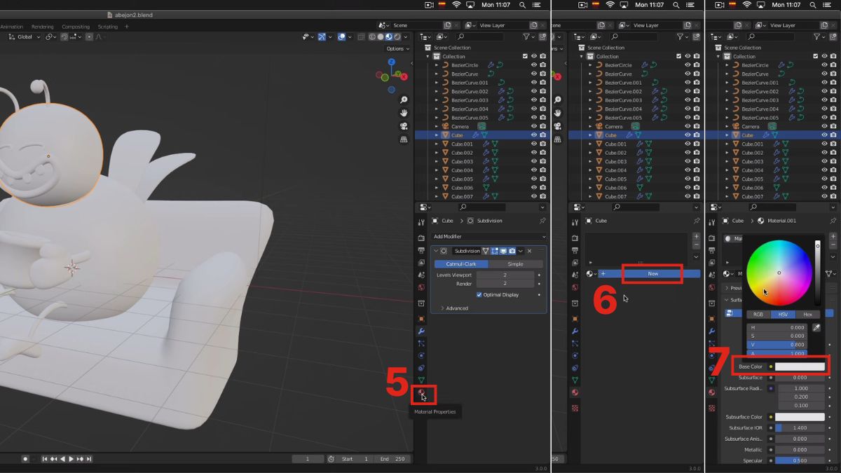Toggle X-ray display in viewport header
Viewport: 841px width, 473px height.
click(360, 37)
